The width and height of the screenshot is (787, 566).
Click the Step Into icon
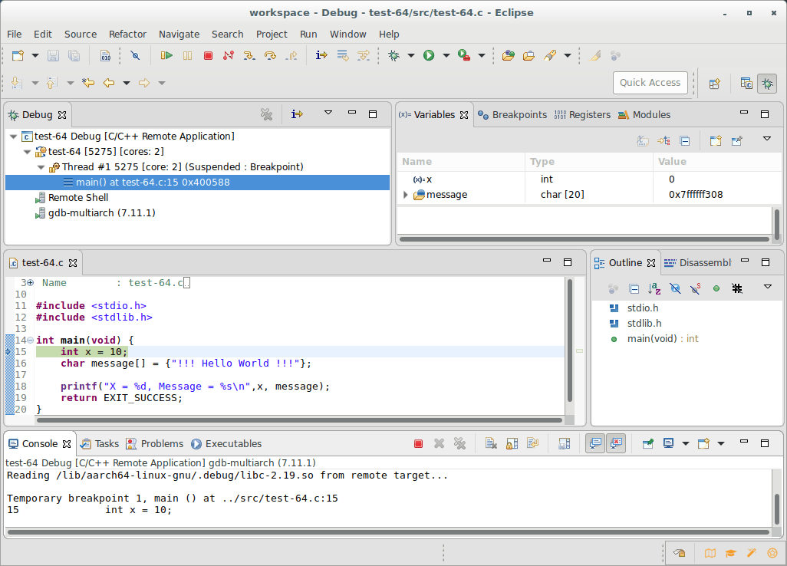coord(249,55)
